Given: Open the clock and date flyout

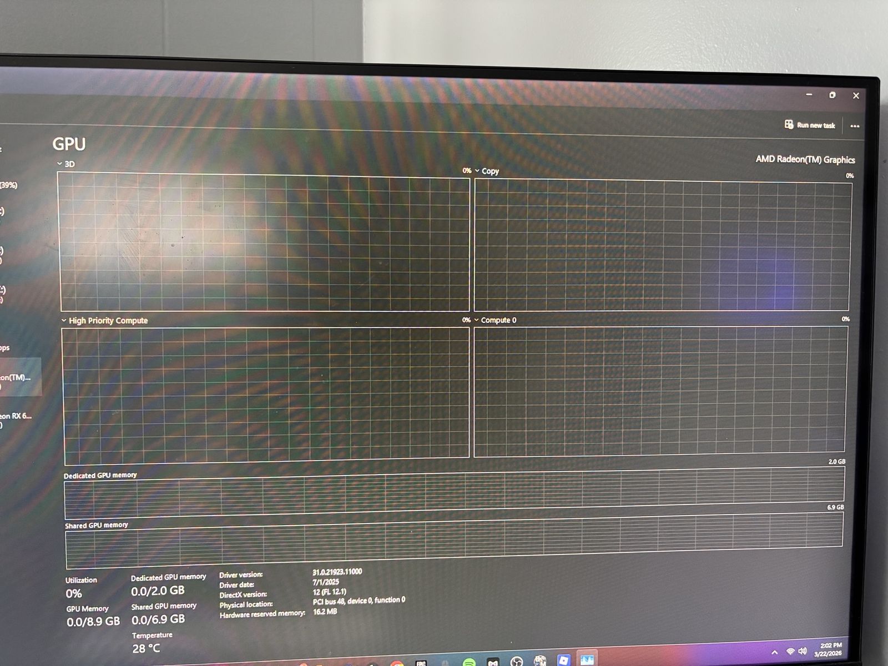Looking at the screenshot, I should pyautogui.click(x=829, y=649).
